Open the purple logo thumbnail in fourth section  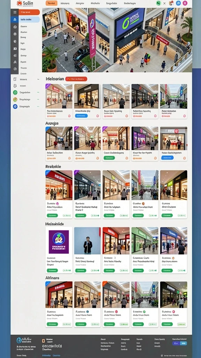click(x=59, y=242)
